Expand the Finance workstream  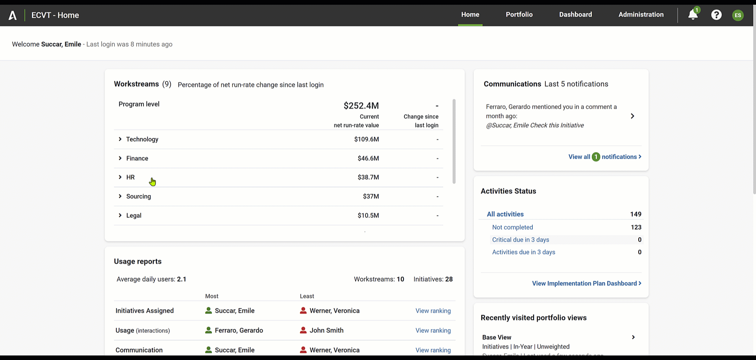click(x=120, y=158)
